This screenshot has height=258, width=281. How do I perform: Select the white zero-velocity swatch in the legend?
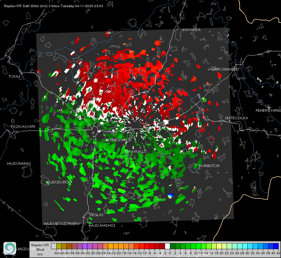pos(167,246)
